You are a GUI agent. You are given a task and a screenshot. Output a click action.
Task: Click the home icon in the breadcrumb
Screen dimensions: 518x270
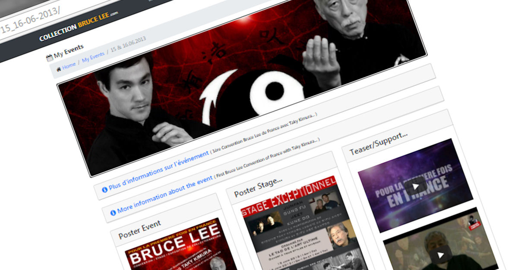(x=58, y=69)
